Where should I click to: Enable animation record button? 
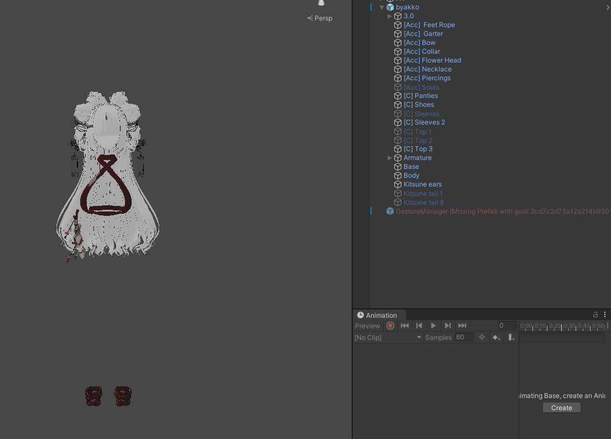pyautogui.click(x=390, y=326)
